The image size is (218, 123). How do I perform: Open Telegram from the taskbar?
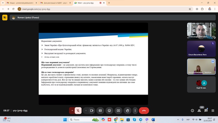coord(141,120)
